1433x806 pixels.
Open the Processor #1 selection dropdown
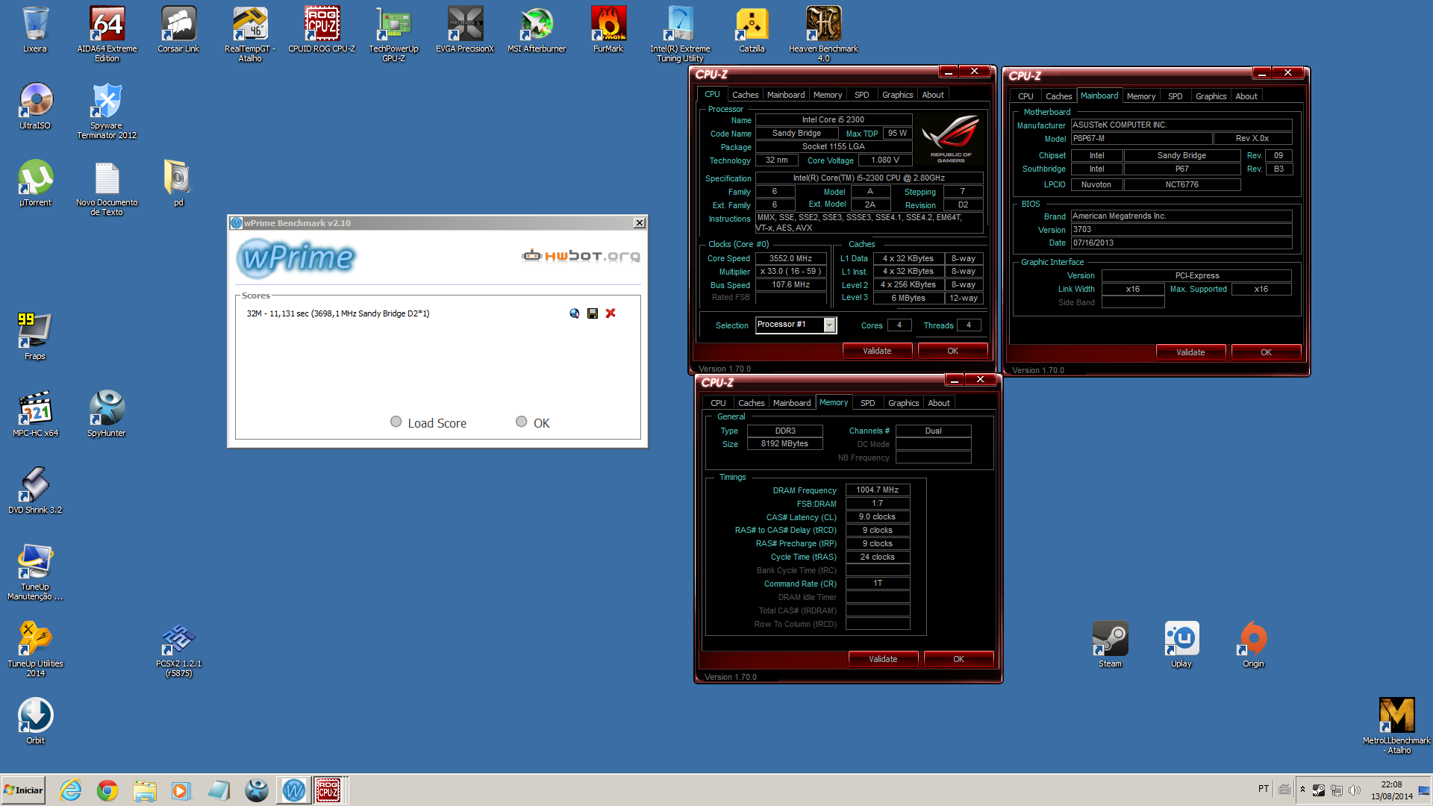[x=829, y=325]
